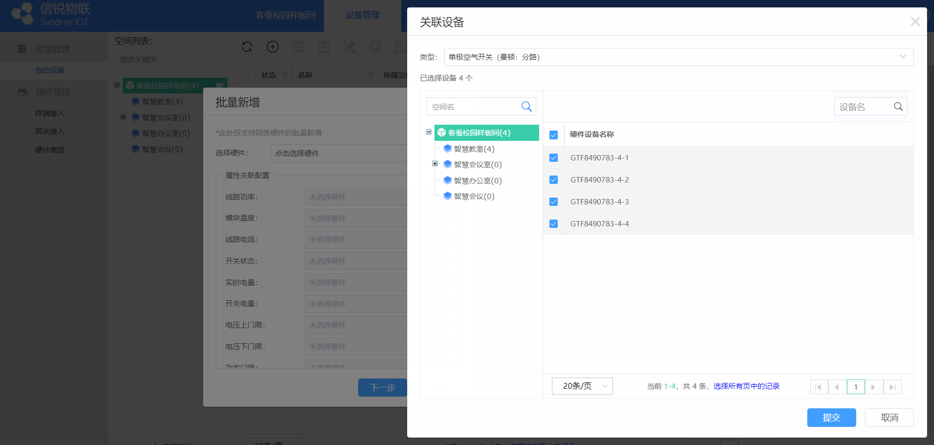The width and height of the screenshot is (934, 445).
Task: Switch to 设备管理 top tab
Action: [363, 15]
